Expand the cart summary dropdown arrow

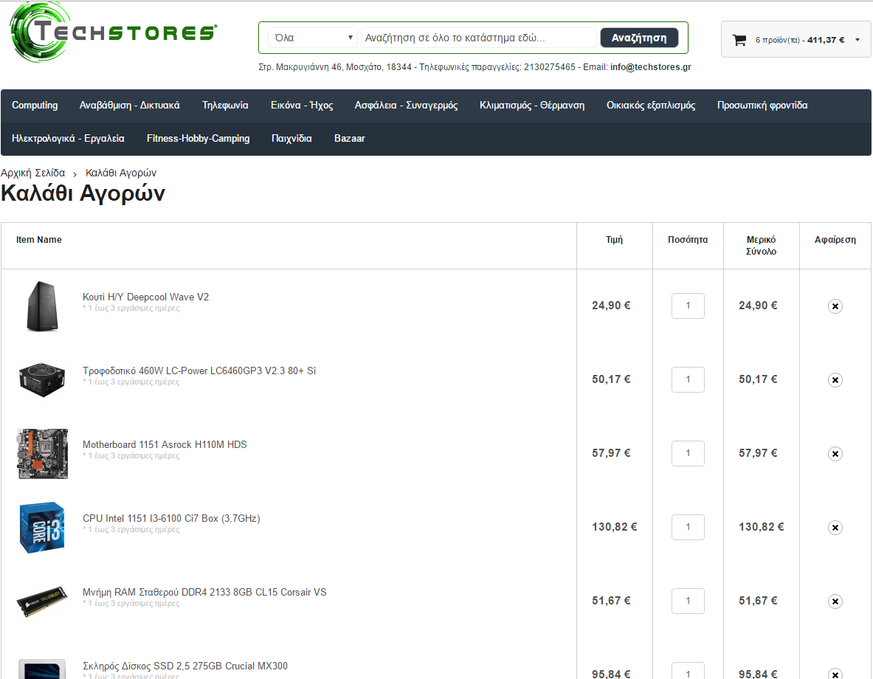[x=858, y=40]
